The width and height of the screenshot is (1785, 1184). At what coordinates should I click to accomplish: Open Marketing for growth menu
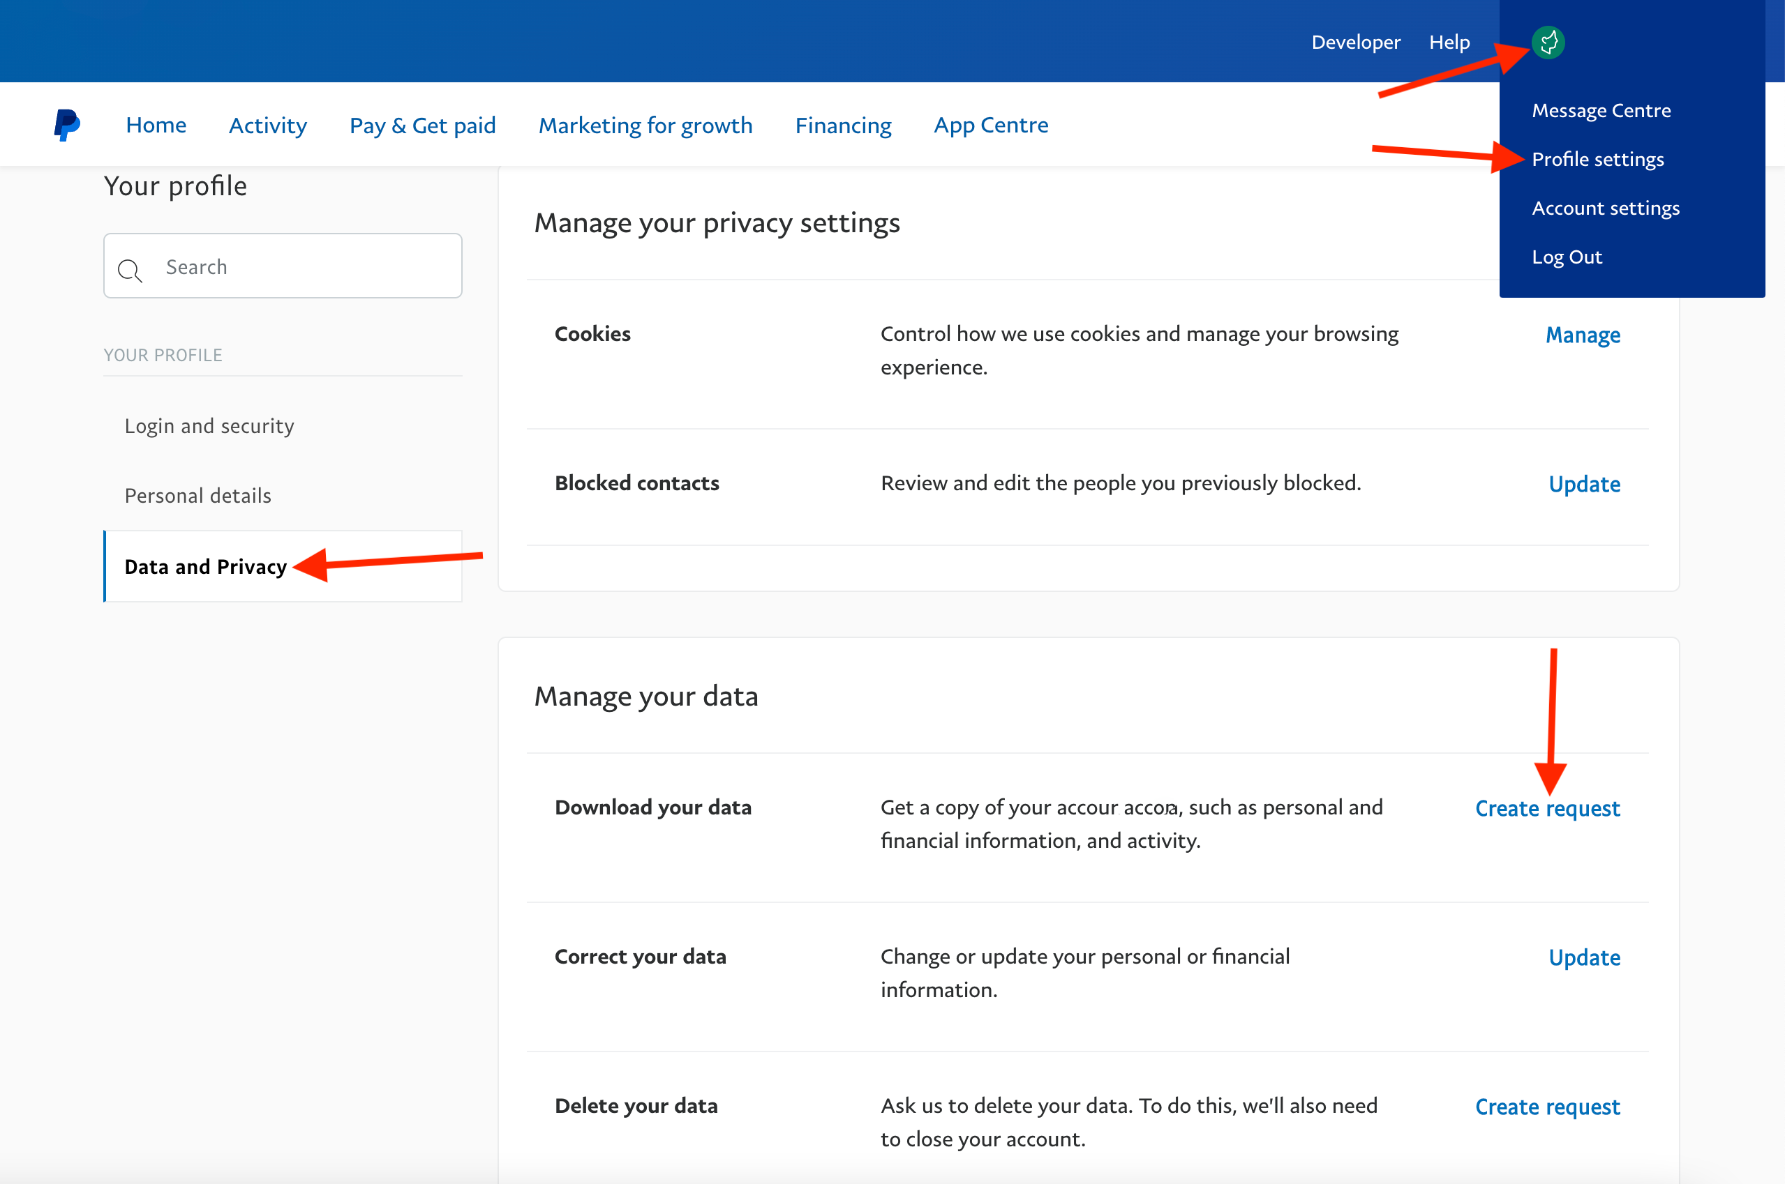coord(645,125)
